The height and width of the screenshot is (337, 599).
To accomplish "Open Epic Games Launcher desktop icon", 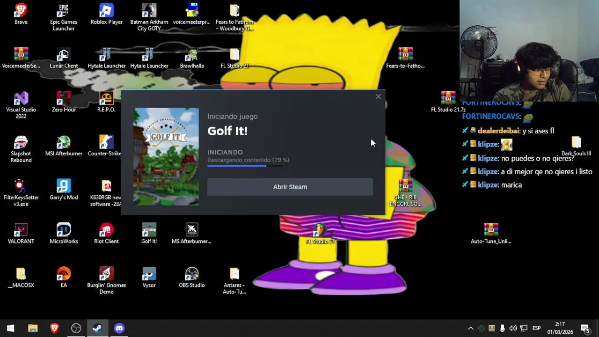I will tap(64, 18).
